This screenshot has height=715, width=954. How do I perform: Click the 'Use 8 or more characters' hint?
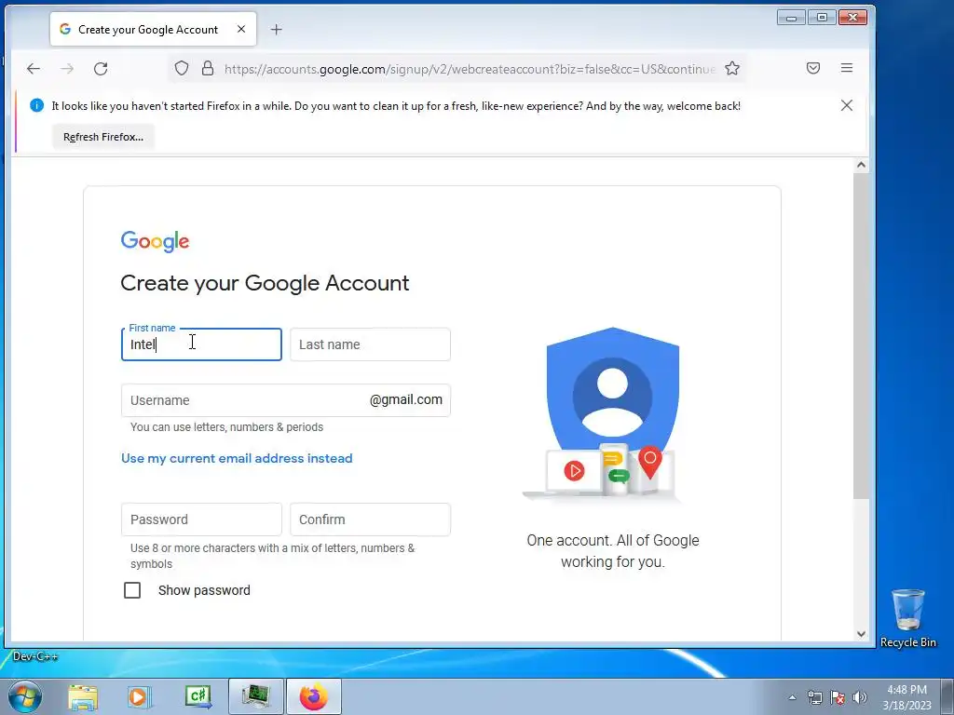pos(273,556)
